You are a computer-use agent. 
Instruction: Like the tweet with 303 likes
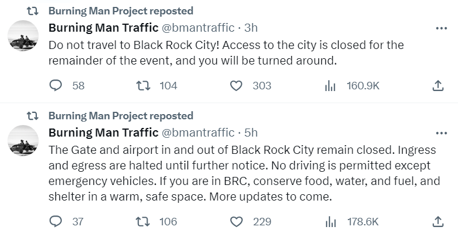[236, 86]
